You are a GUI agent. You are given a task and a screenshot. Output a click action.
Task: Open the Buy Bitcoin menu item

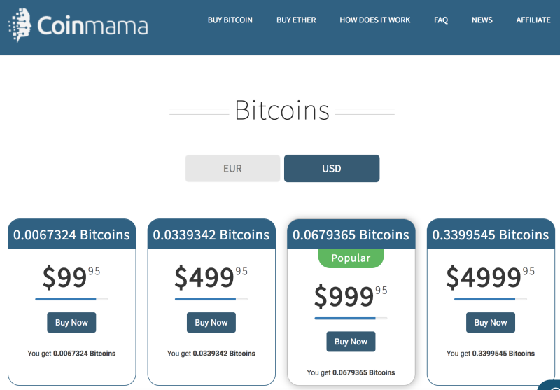[230, 20]
